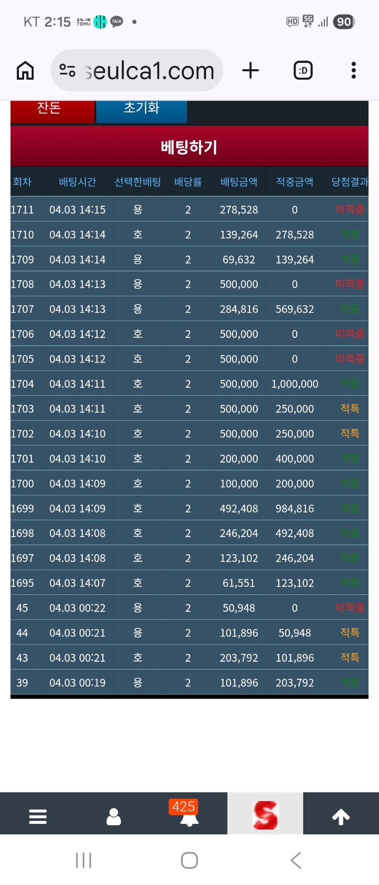Open site info icon in address bar
The image size is (379, 885).
click(x=67, y=71)
